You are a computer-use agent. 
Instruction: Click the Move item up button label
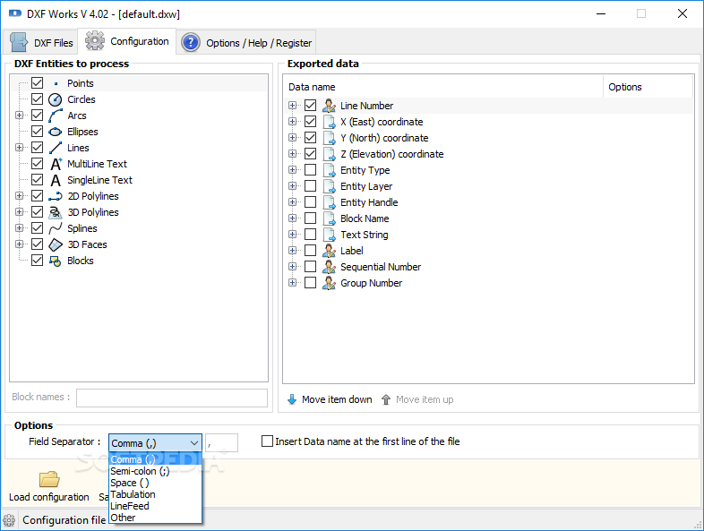tap(425, 399)
